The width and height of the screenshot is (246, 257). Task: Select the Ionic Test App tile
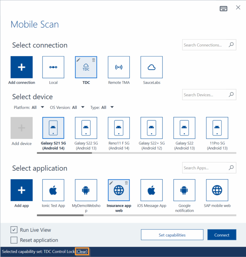53,190
